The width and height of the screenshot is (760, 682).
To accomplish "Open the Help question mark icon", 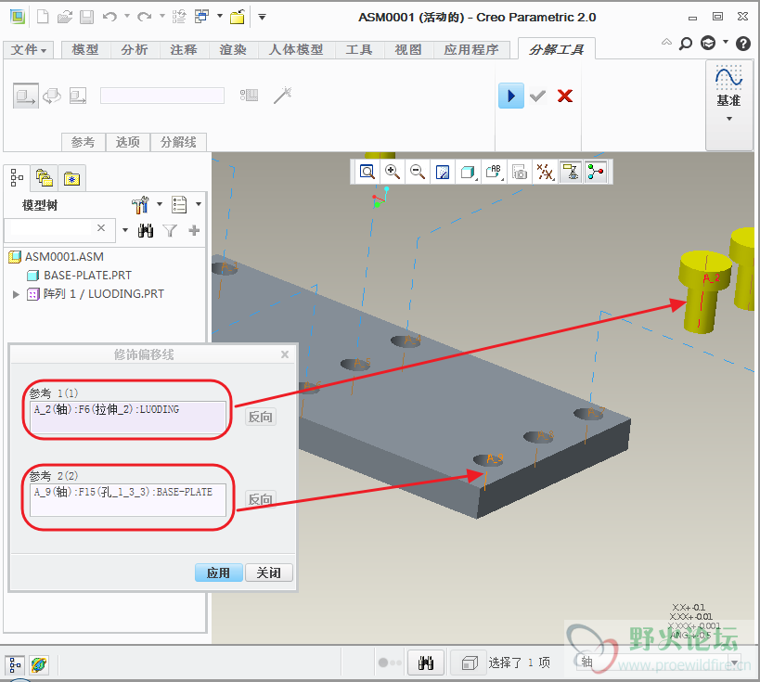I will (743, 44).
